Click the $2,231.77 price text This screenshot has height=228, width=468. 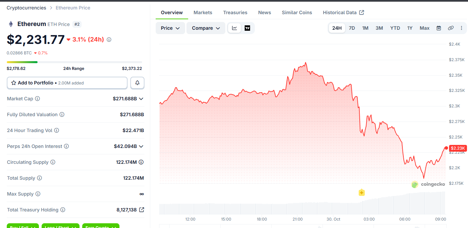click(36, 40)
